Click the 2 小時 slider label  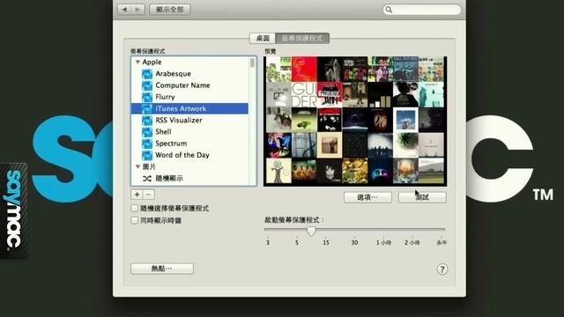(x=412, y=243)
